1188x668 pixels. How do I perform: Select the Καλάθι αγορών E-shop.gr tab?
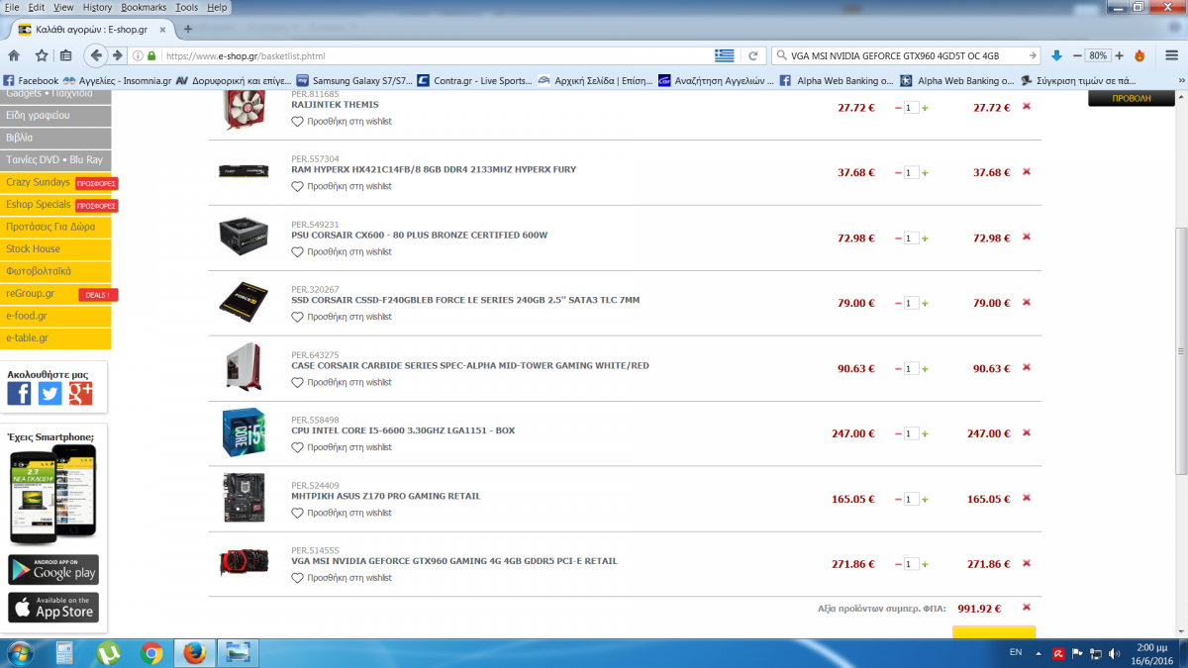(91, 30)
